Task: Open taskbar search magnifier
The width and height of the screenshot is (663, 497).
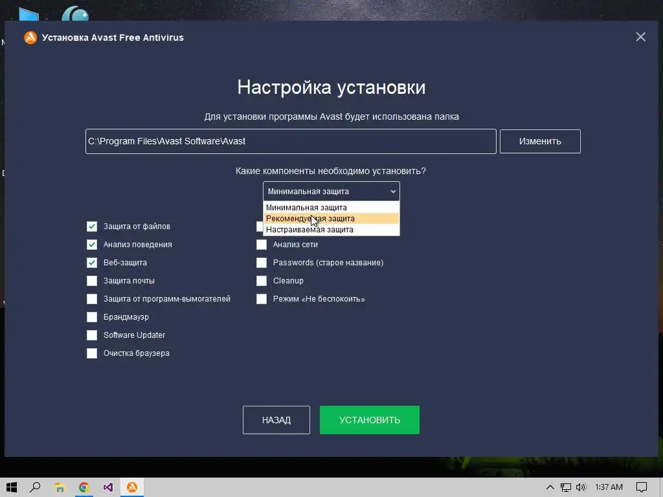Action: coord(35,487)
